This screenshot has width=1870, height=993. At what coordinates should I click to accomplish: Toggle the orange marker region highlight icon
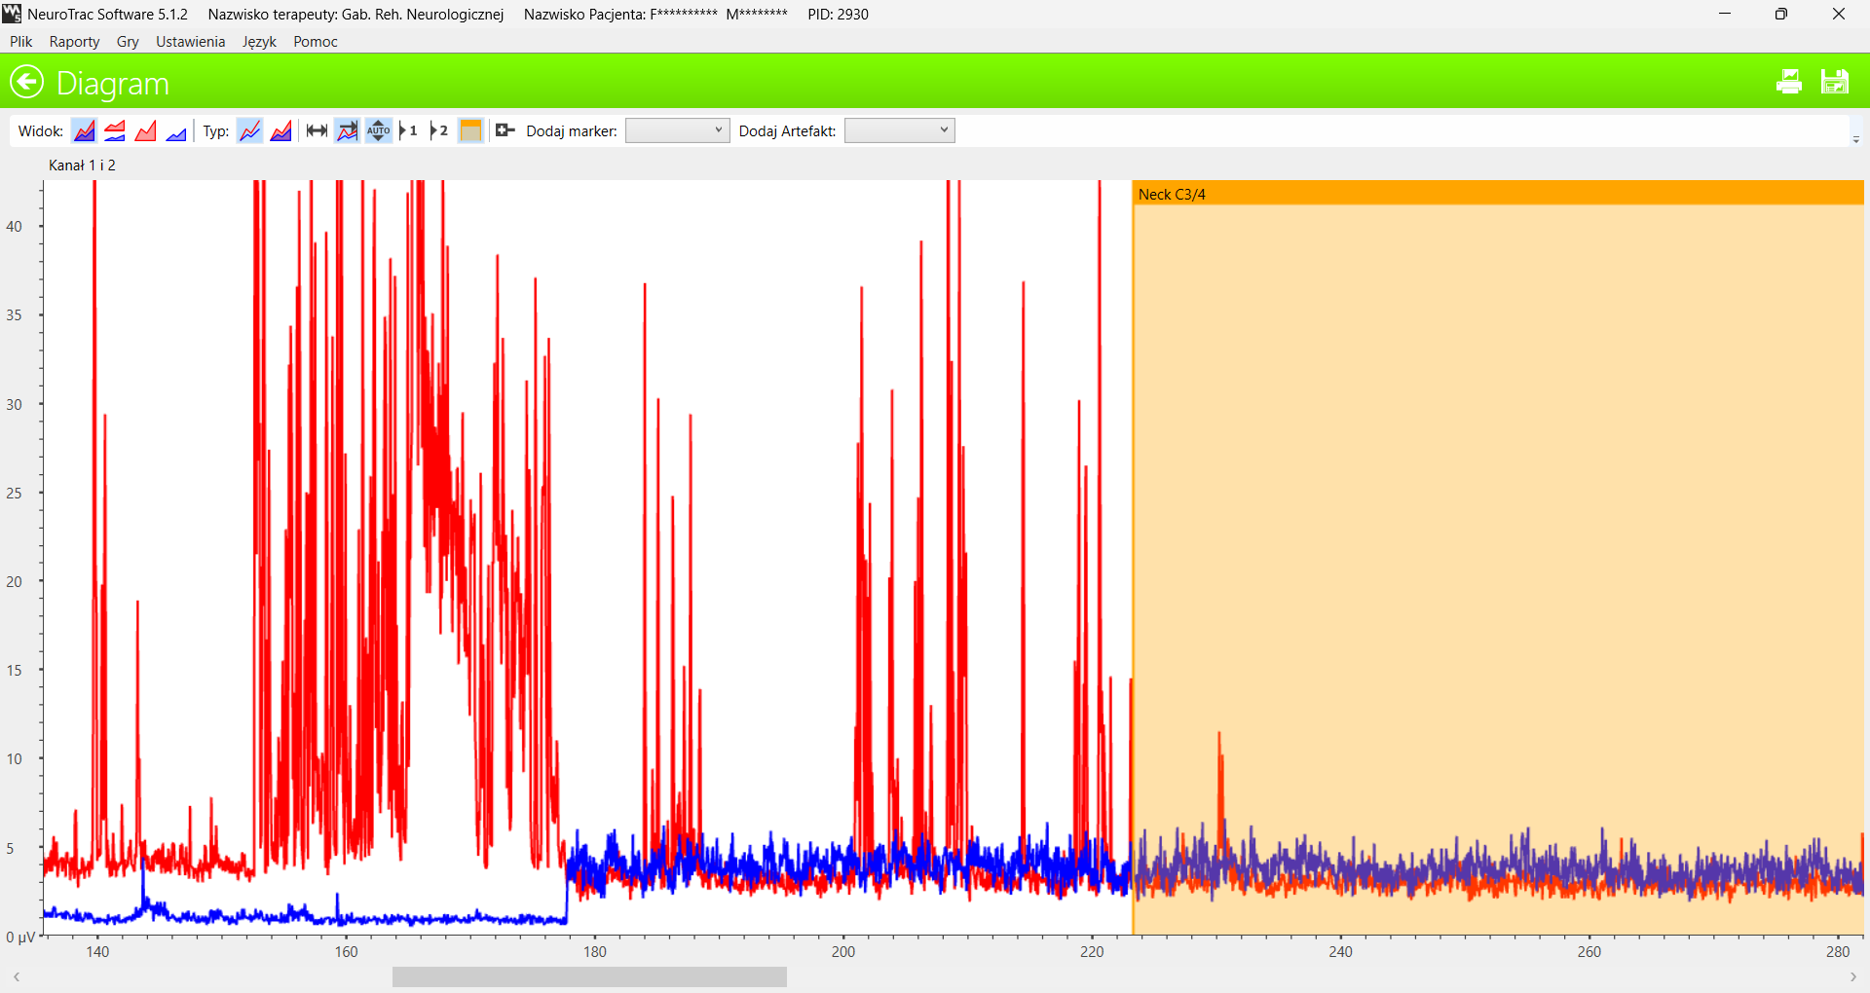[470, 131]
